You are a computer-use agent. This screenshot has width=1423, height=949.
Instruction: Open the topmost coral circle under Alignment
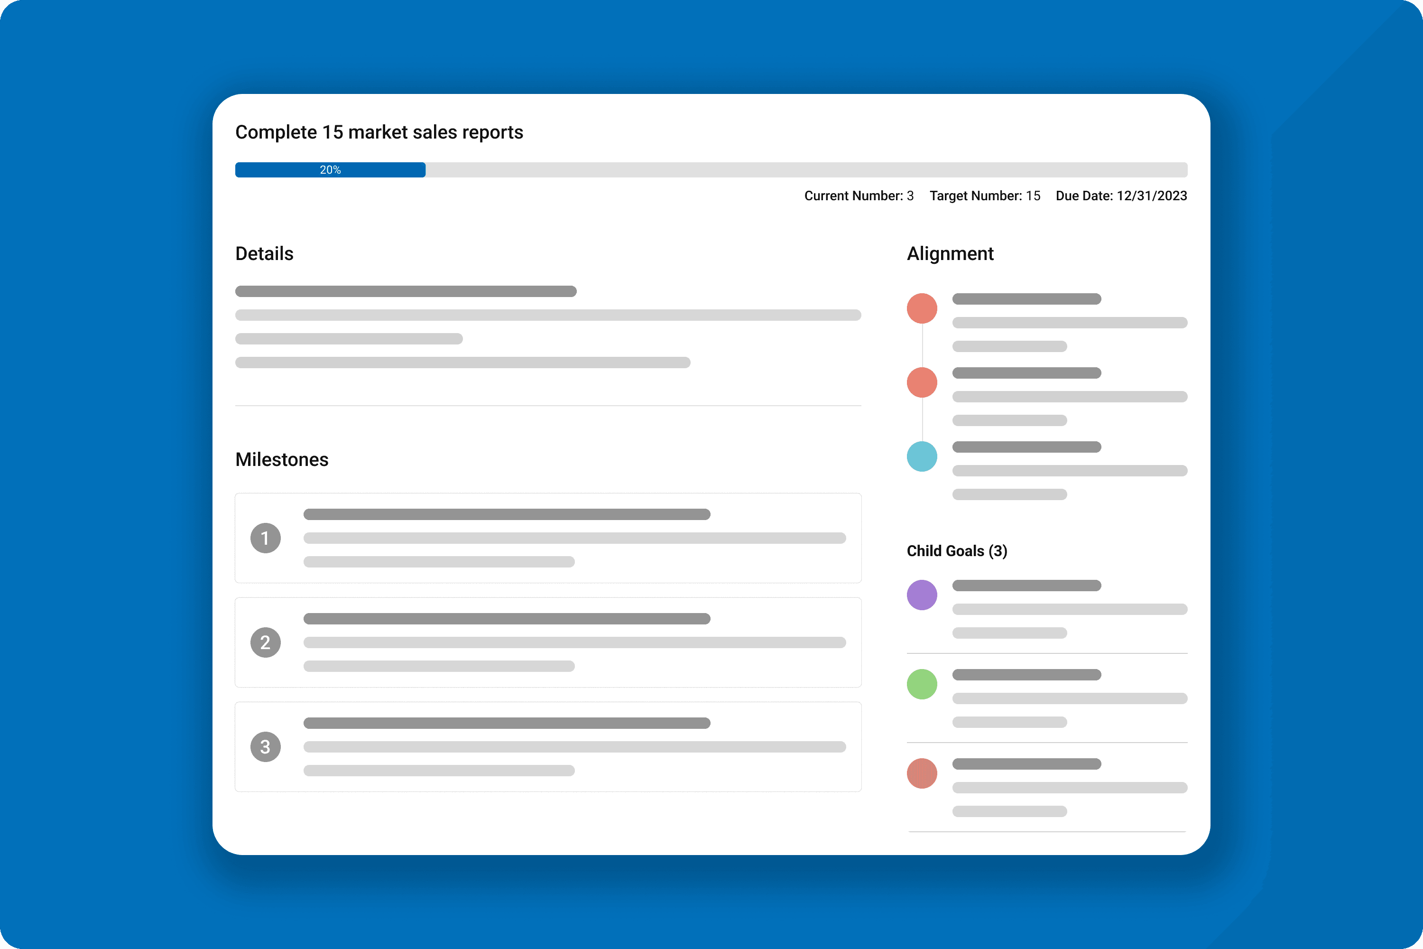[922, 309]
